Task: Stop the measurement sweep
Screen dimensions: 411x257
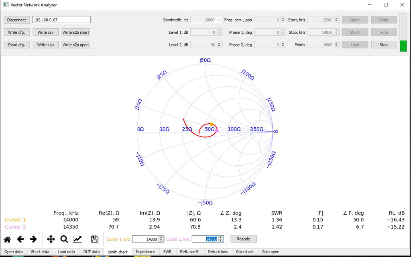Action: 384,45
